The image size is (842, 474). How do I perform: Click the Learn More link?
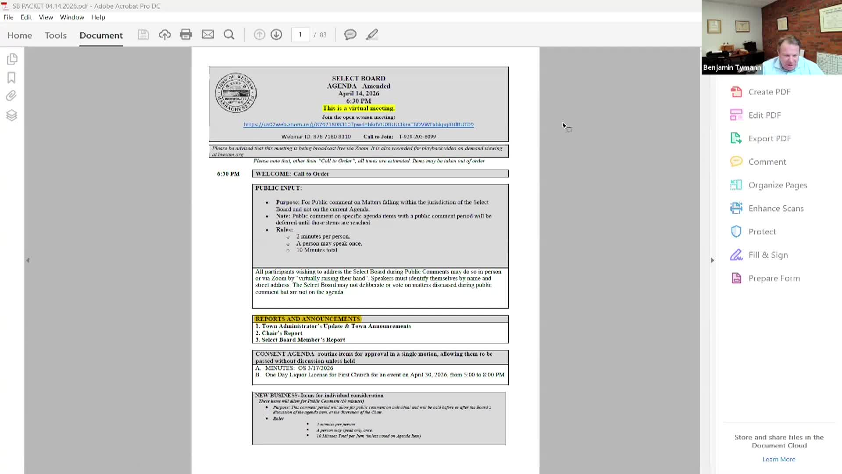coord(779,459)
